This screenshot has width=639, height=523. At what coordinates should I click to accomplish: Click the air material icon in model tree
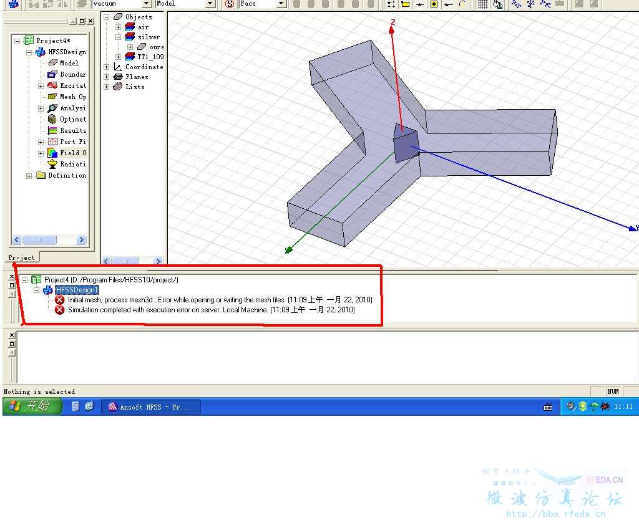(130, 27)
